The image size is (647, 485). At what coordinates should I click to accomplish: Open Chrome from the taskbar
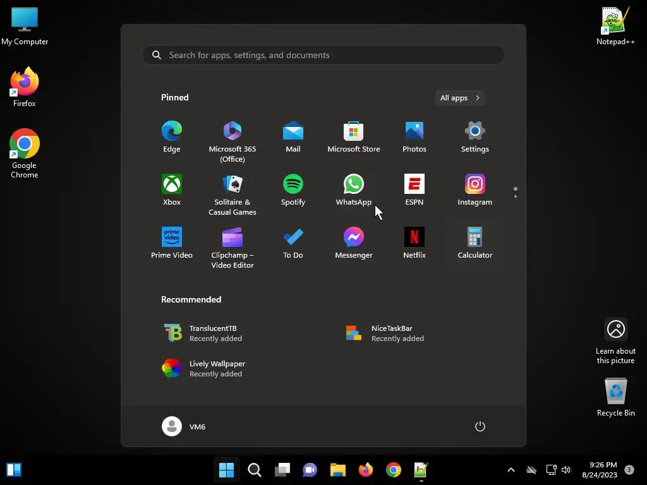point(394,470)
